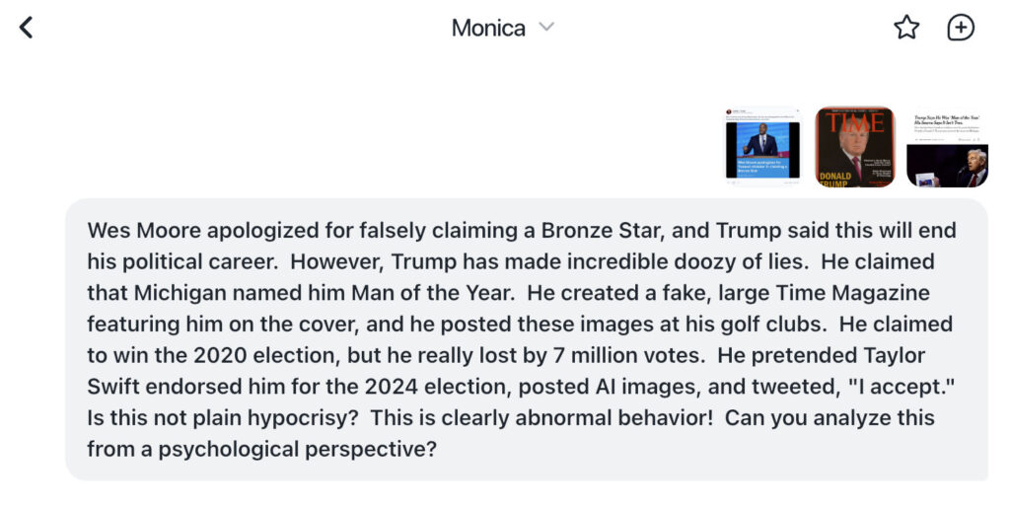Bookmark this chat with the star icon
Image resolution: width=1010 pixels, height=508 pixels.
906,28
